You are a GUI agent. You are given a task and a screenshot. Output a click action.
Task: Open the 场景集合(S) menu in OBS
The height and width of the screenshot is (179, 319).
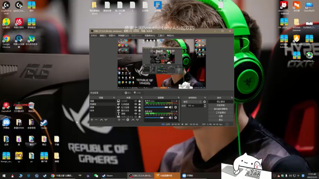tap(150, 35)
